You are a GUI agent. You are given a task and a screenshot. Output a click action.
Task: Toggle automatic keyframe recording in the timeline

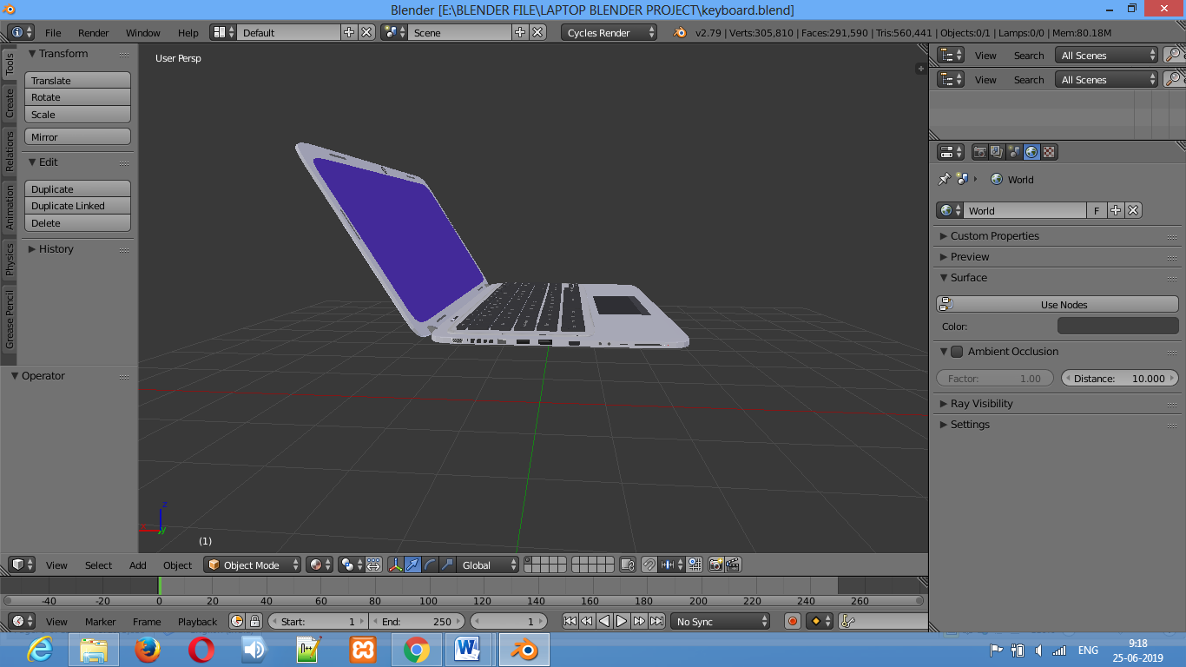point(791,620)
